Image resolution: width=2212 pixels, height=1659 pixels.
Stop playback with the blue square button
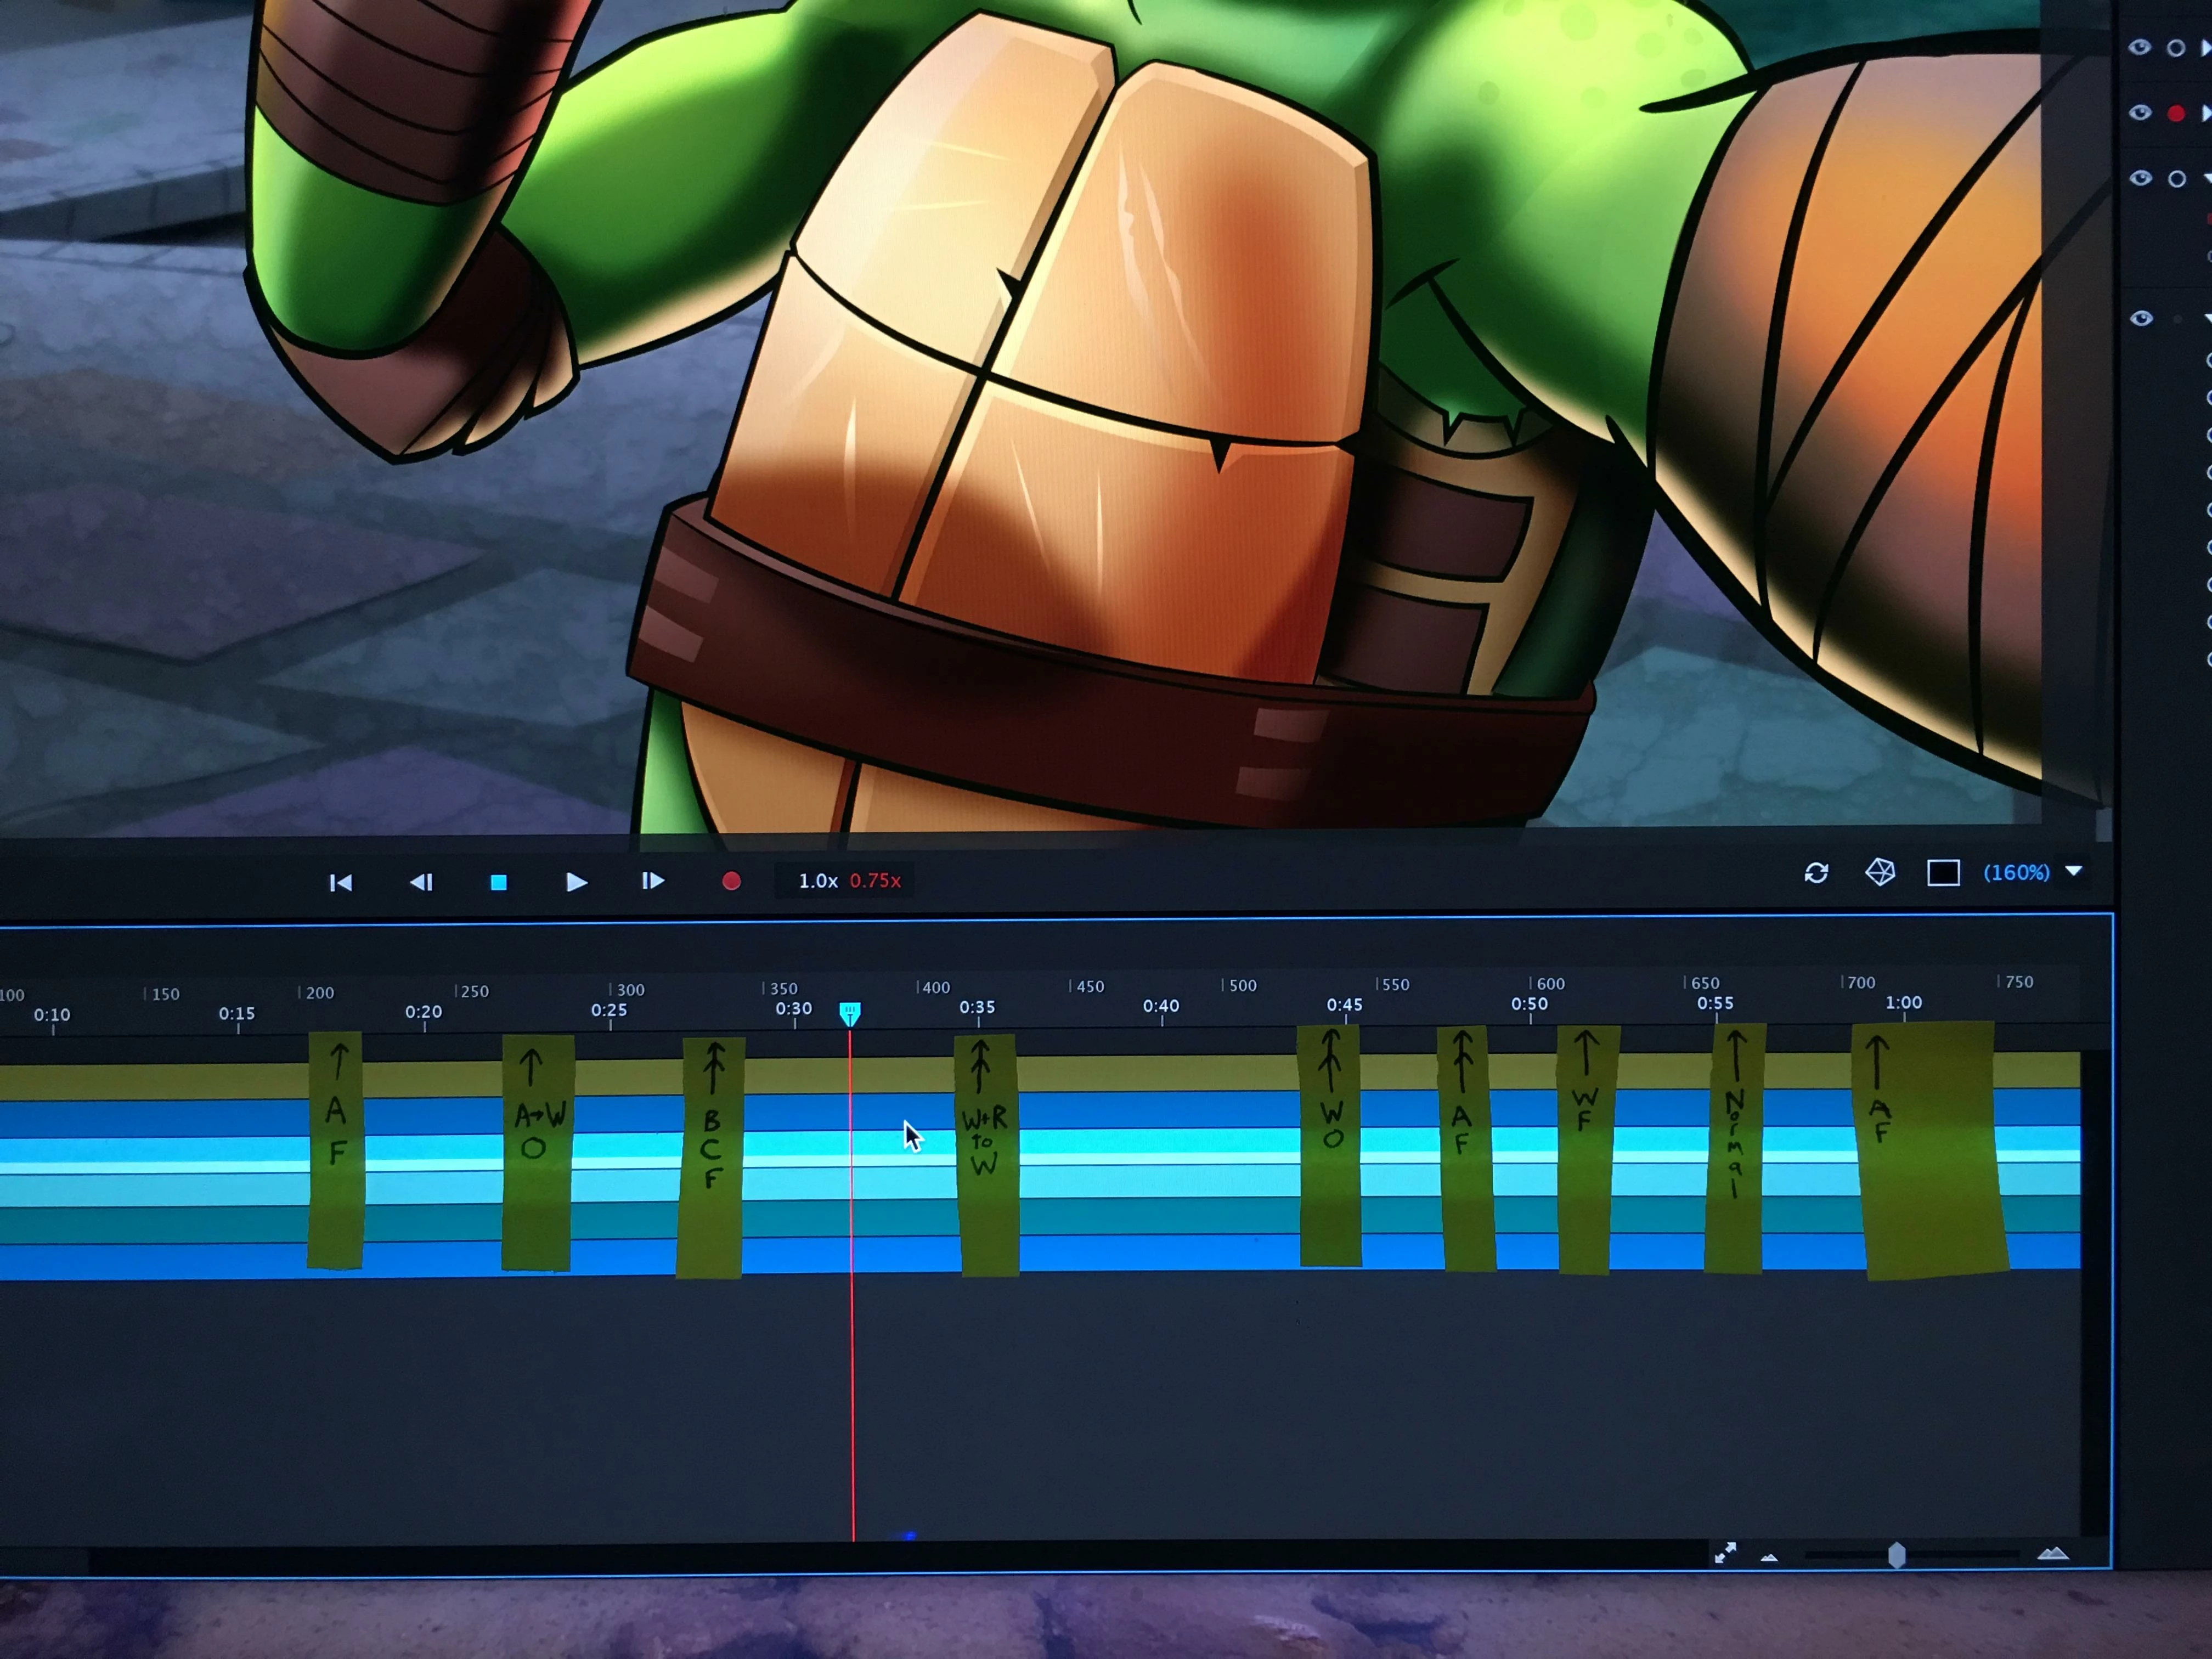click(x=498, y=882)
